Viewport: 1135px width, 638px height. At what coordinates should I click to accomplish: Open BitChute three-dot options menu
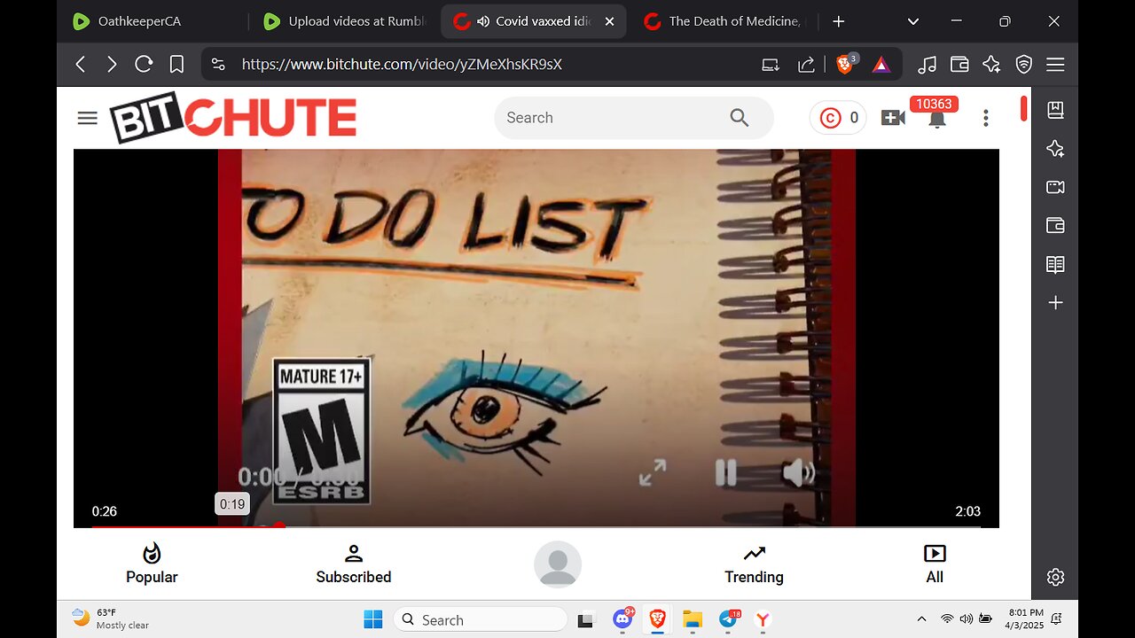[x=985, y=118]
